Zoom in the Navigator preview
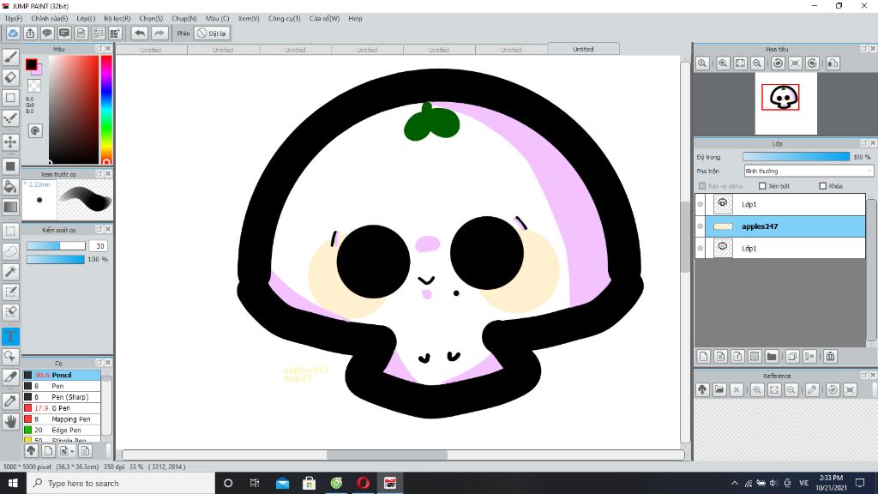The height and width of the screenshot is (494, 878). click(723, 63)
